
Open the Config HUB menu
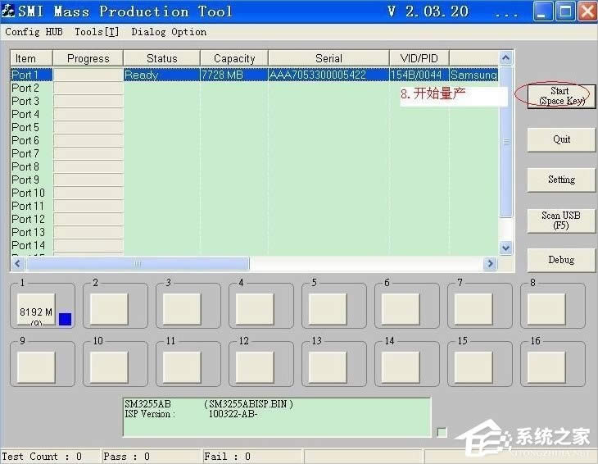click(x=34, y=32)
